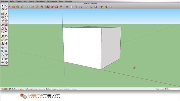Select the Pan hand in the left palette
The height and width of the screenshot is (101, 180).
pyautogui.click(x=6, y=48)
